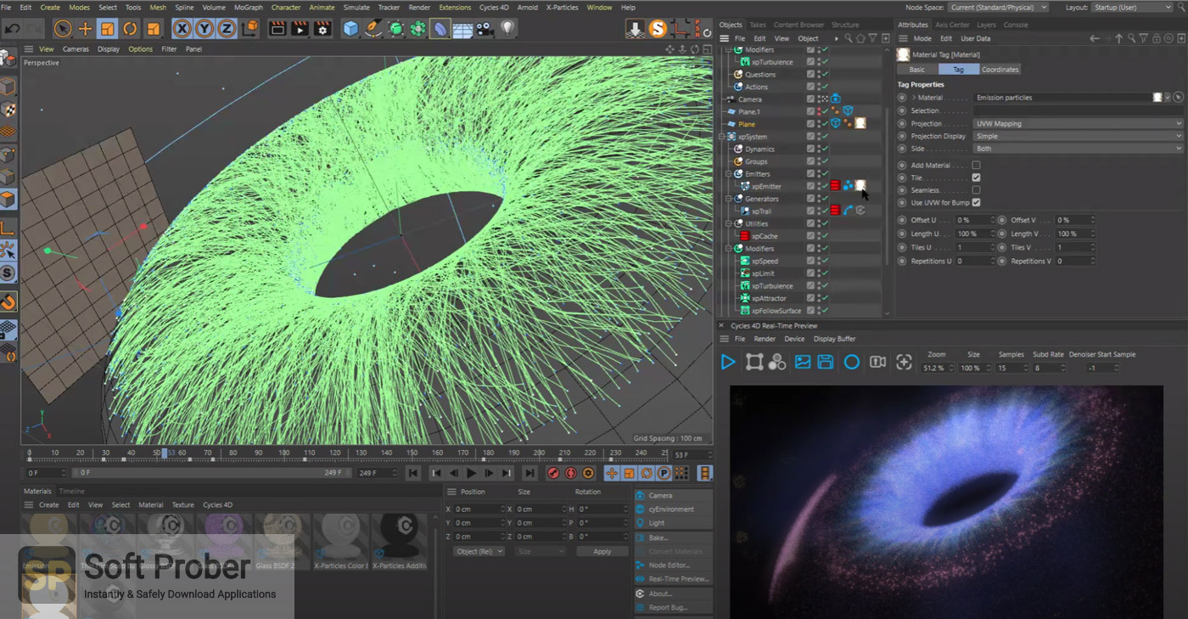1188x619 pixels.
Task: Click the Apply button in coordinates
Action: [602, 551]
